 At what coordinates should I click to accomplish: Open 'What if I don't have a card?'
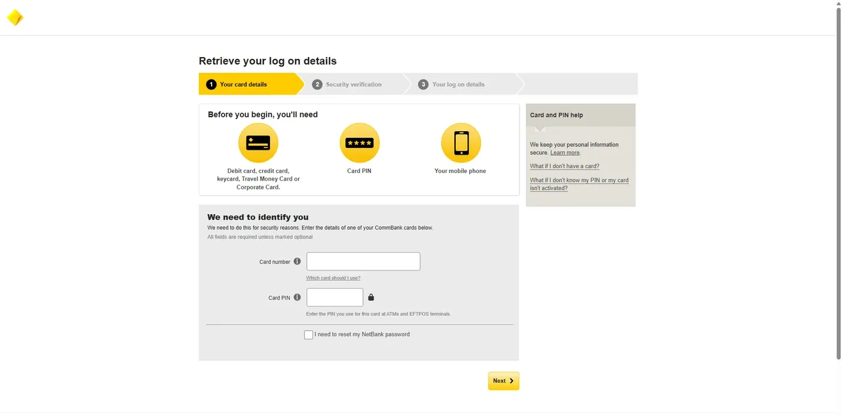(565, 166)
